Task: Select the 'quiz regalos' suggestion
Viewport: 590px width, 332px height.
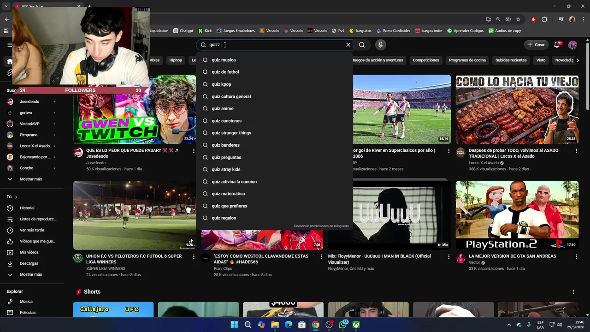Action: (274, 218)
